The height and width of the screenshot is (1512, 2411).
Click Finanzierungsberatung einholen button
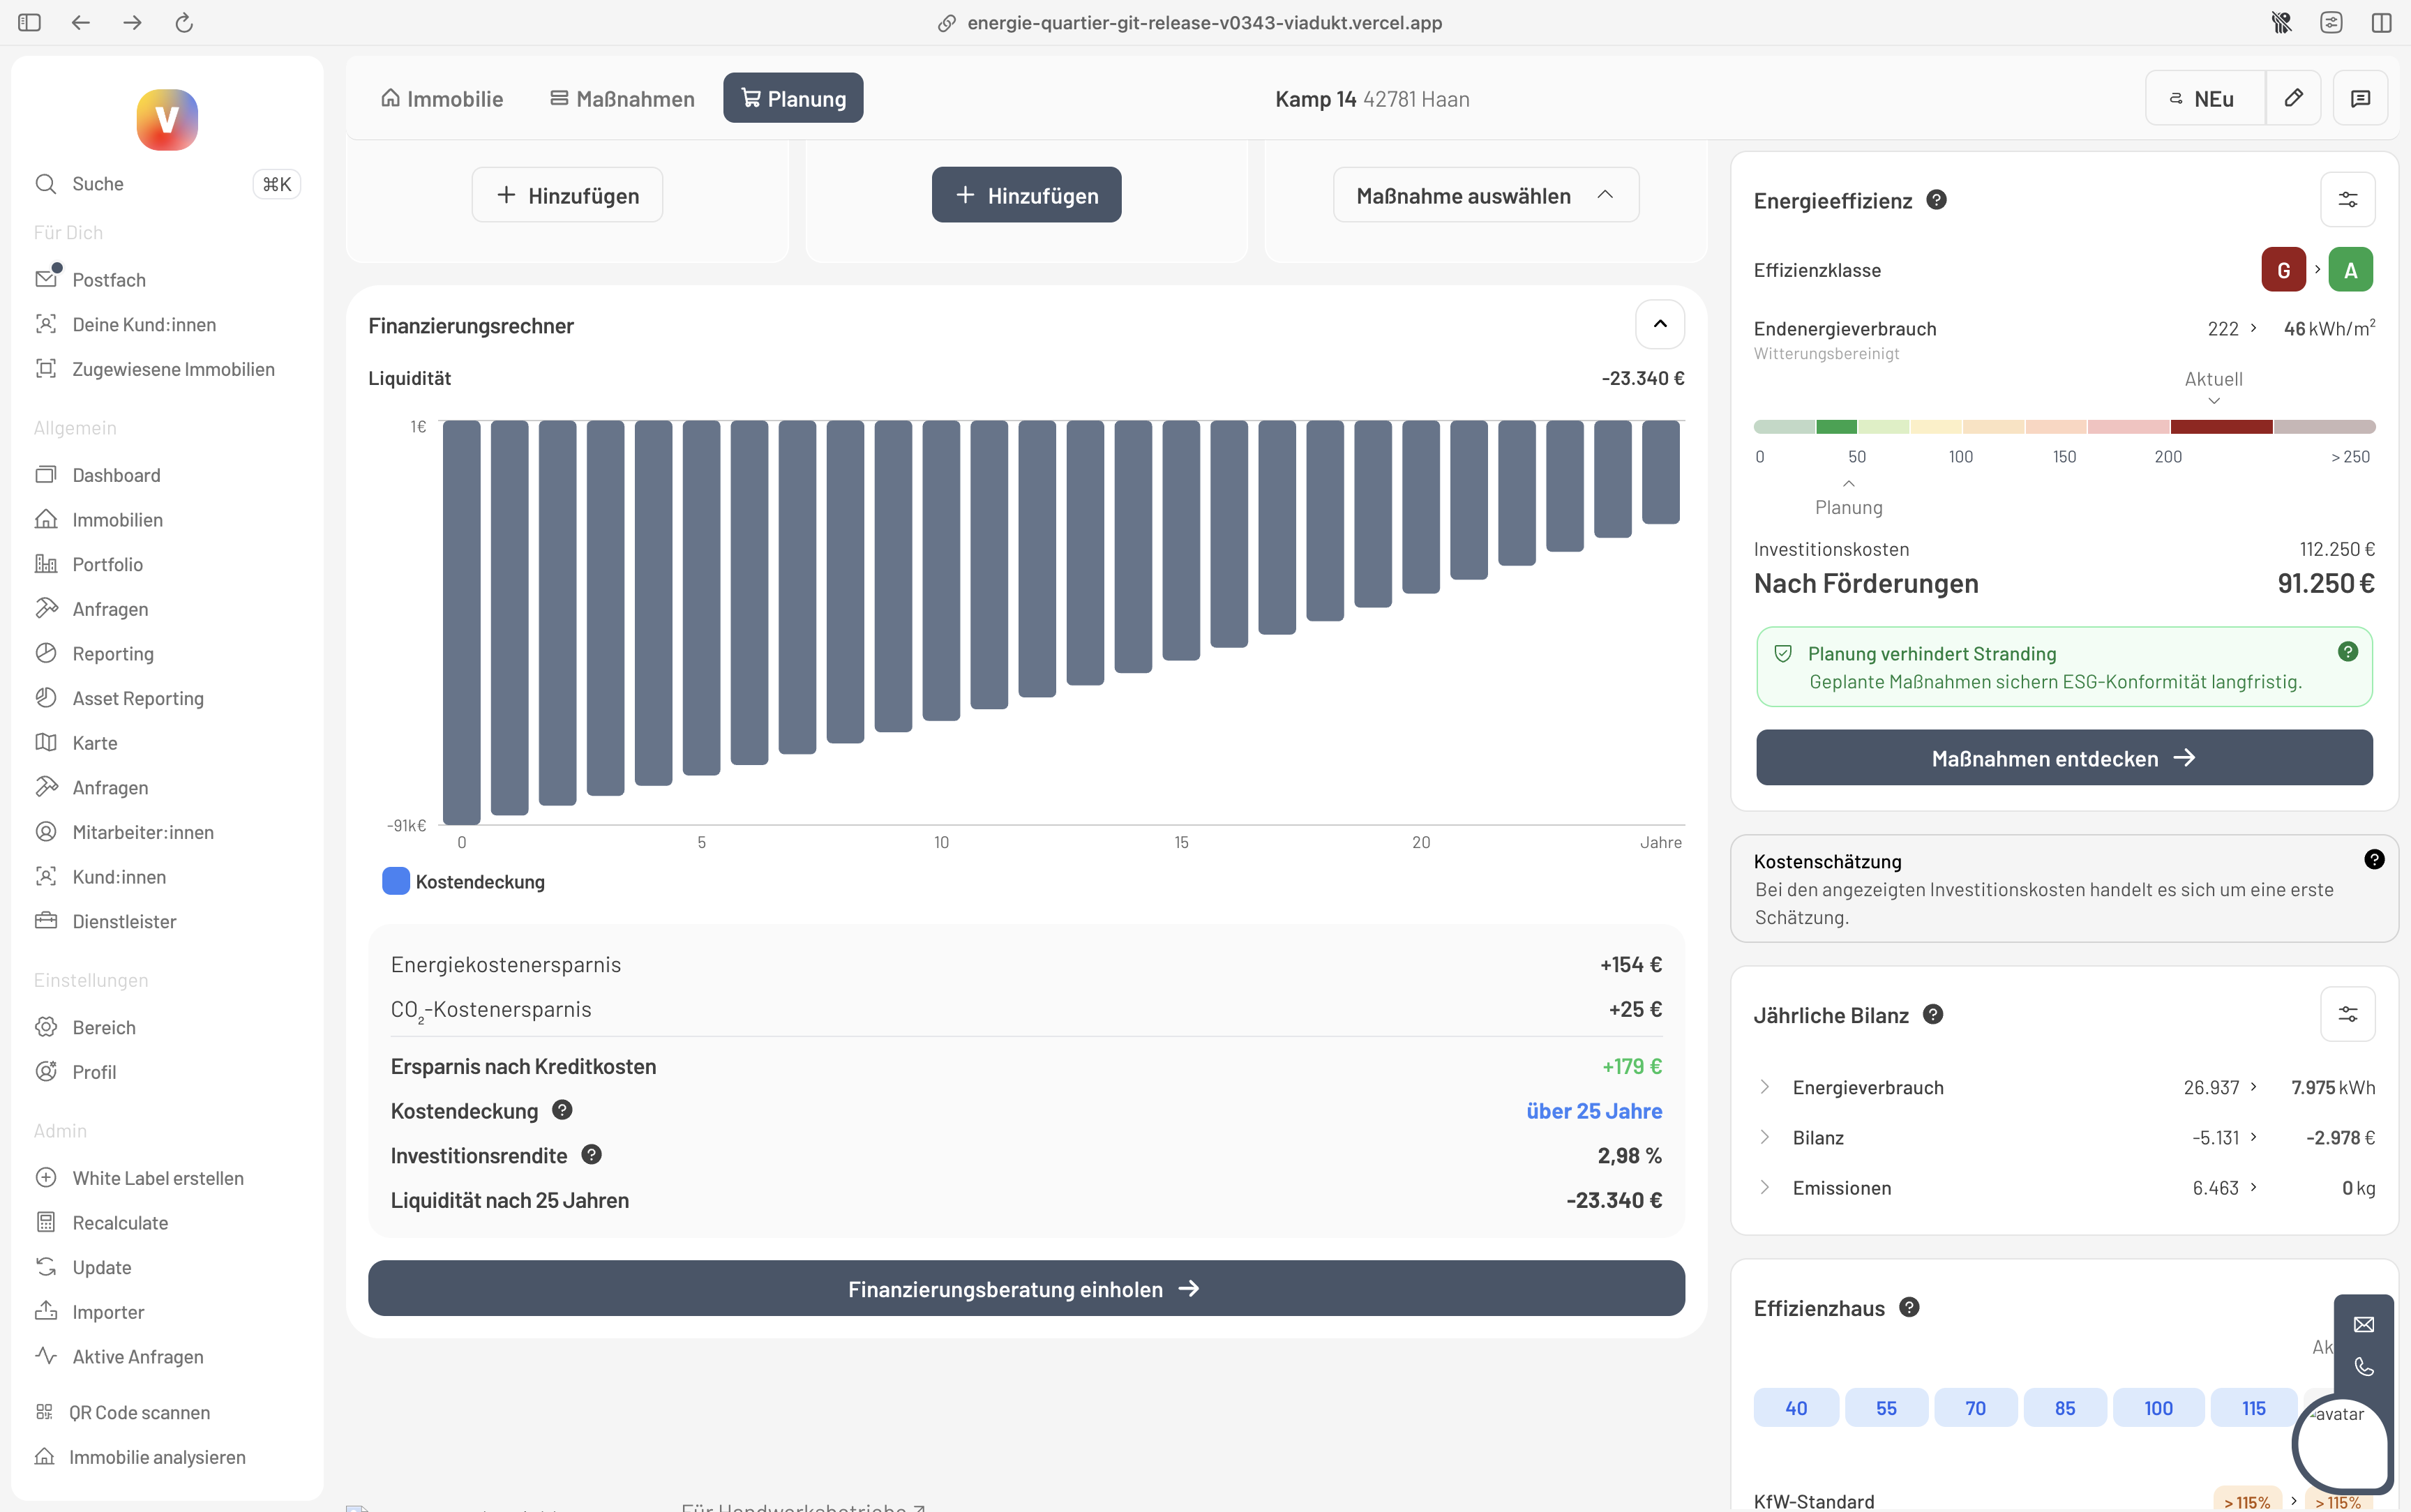click(1025, 1289)
